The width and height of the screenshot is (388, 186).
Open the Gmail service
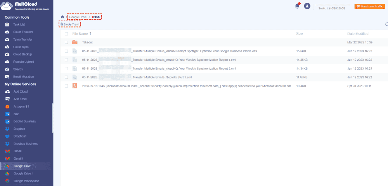coord(17,151)
